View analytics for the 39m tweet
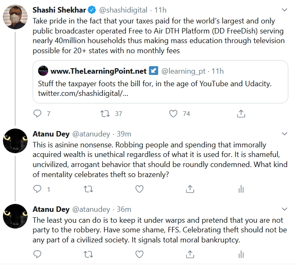Viewport: 295px width, 265px height. click(x=241, y=189)
